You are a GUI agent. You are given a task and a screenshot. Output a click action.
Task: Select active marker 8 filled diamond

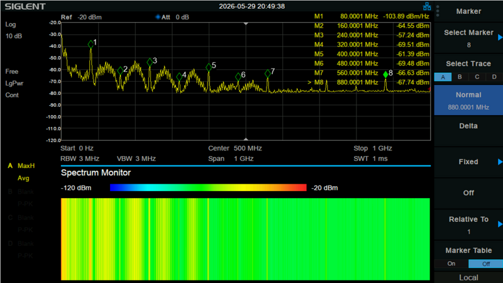[385, 75]
